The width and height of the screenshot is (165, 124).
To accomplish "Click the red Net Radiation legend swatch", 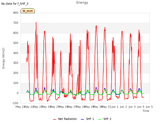I will tap(54, 119).
